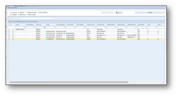178x96 pixels.
Task: Open the Serial Req? column filter dropdown
Action: tap(146, 27)
